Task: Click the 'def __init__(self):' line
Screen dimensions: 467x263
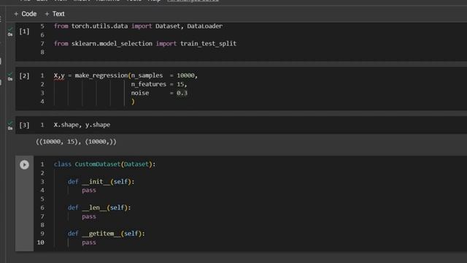Action: click(x=101, y=182)
